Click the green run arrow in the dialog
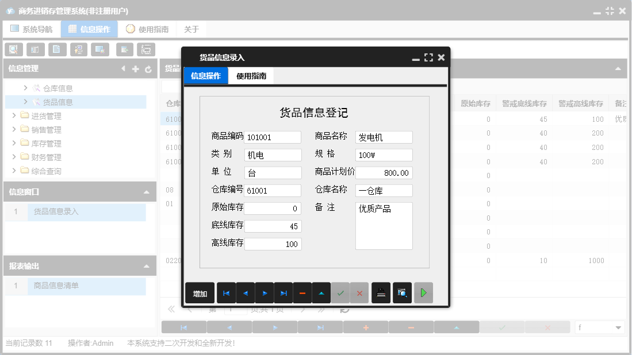Image resolution: width=632 pixels, height=355 pixels. click(424, 293)
